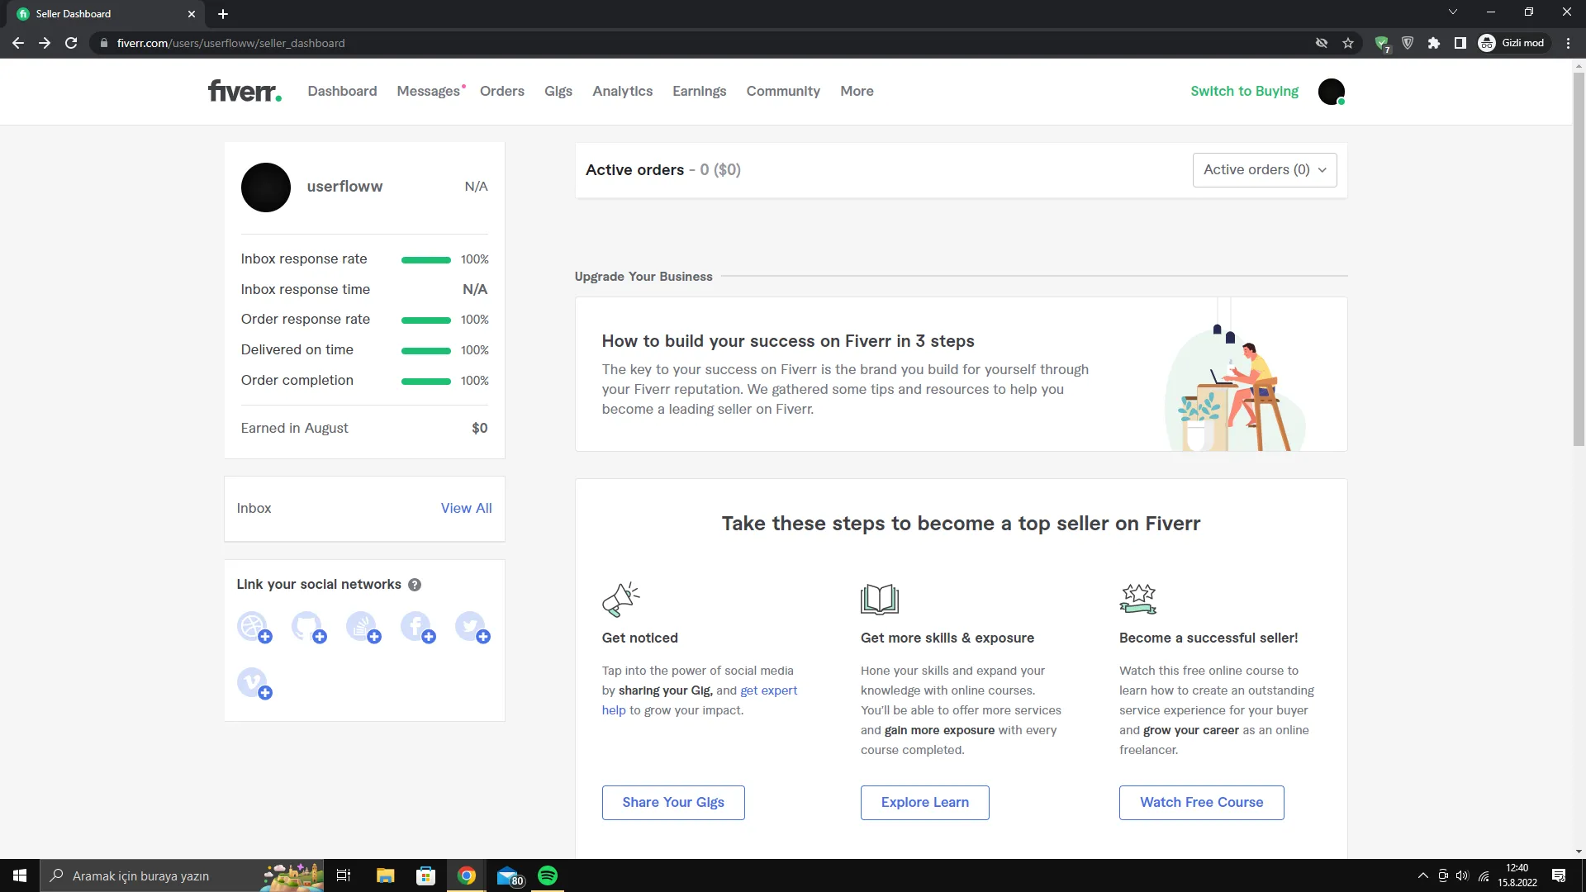Link your Facebook account
1586x892 pixels.
click(x=417, y=628)
